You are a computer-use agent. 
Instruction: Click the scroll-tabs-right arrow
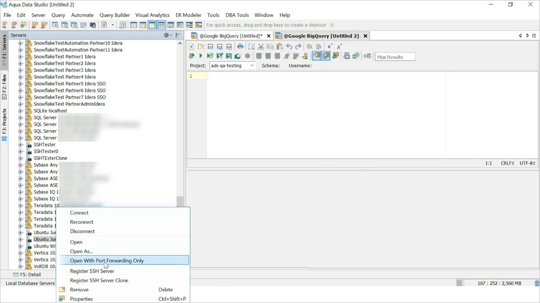(x=527, y=35)
